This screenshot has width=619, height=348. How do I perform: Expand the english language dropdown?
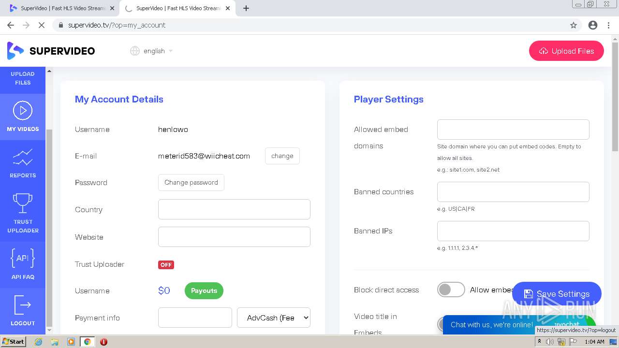click(x=158, y=51)
